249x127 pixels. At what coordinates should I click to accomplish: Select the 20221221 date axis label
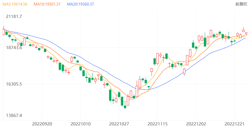click(234, 124)
